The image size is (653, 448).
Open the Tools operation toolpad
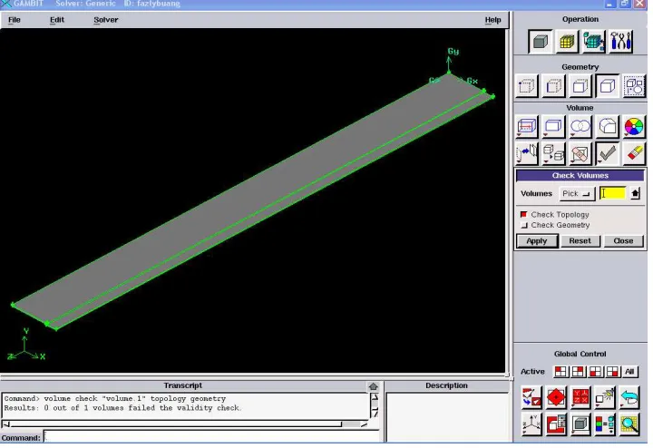coord(620,42)
